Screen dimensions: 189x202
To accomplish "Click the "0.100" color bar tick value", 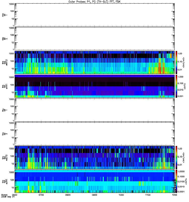I will coord(180,83).
